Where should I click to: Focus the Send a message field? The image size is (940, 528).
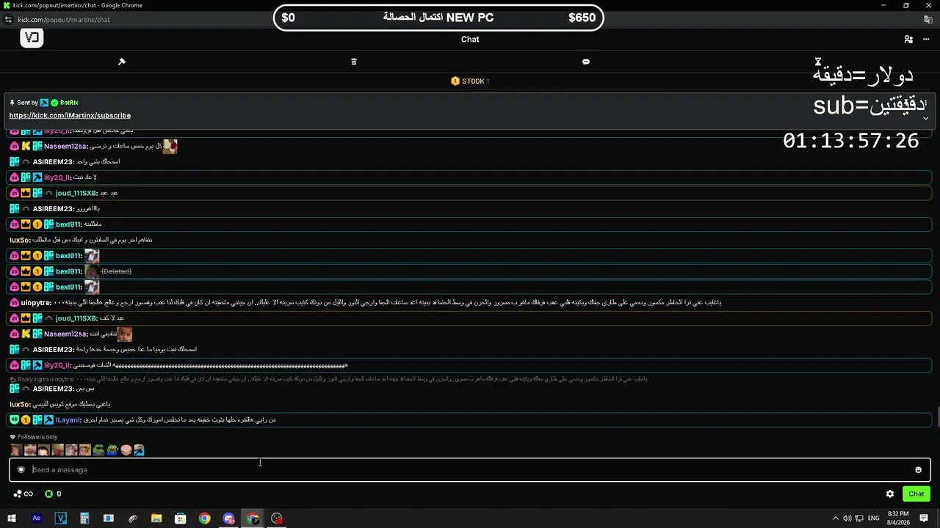point(470,470)
